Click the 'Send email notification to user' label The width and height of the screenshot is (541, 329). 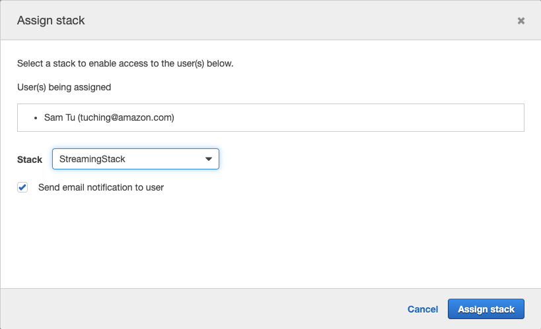pyautogui.click(x=100, y=187)
